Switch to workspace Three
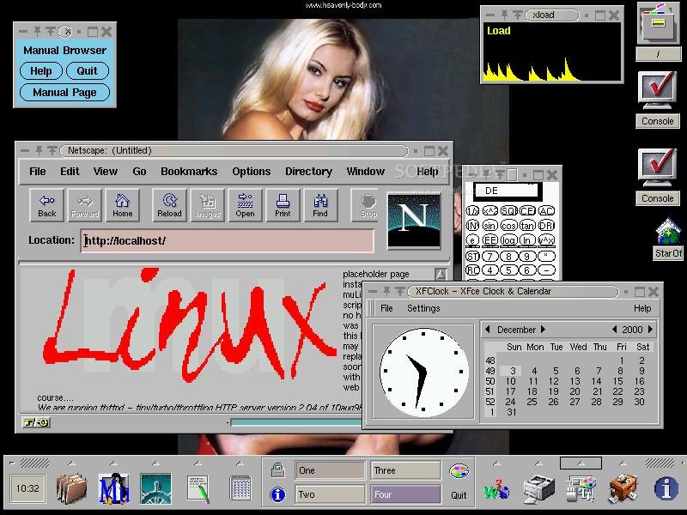 [x=405, y=470]
